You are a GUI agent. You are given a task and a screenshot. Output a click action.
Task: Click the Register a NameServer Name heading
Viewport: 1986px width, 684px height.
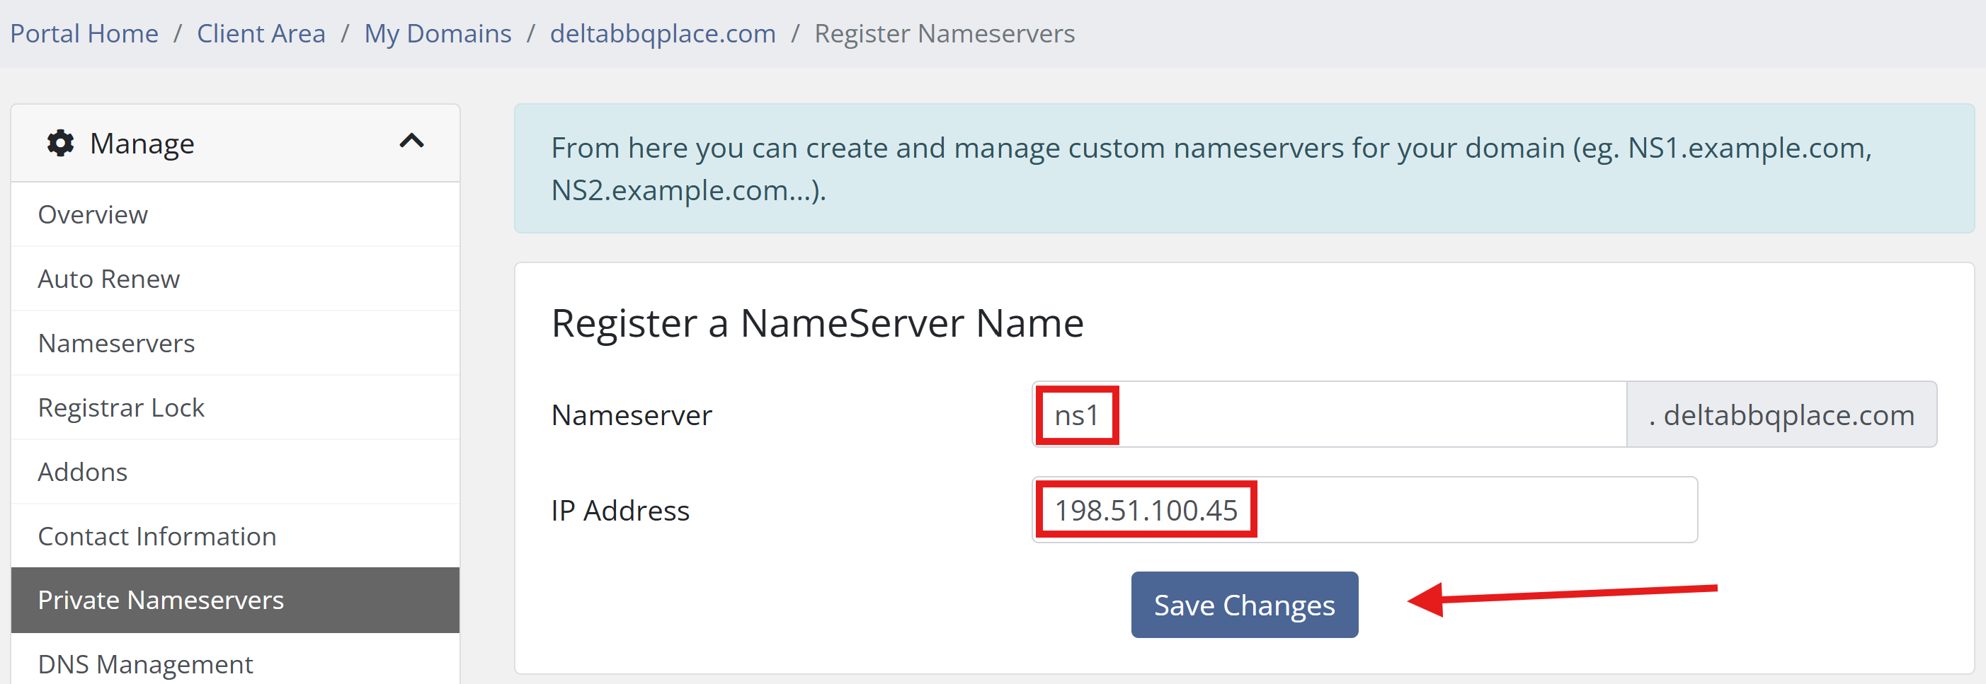[817, 323]
